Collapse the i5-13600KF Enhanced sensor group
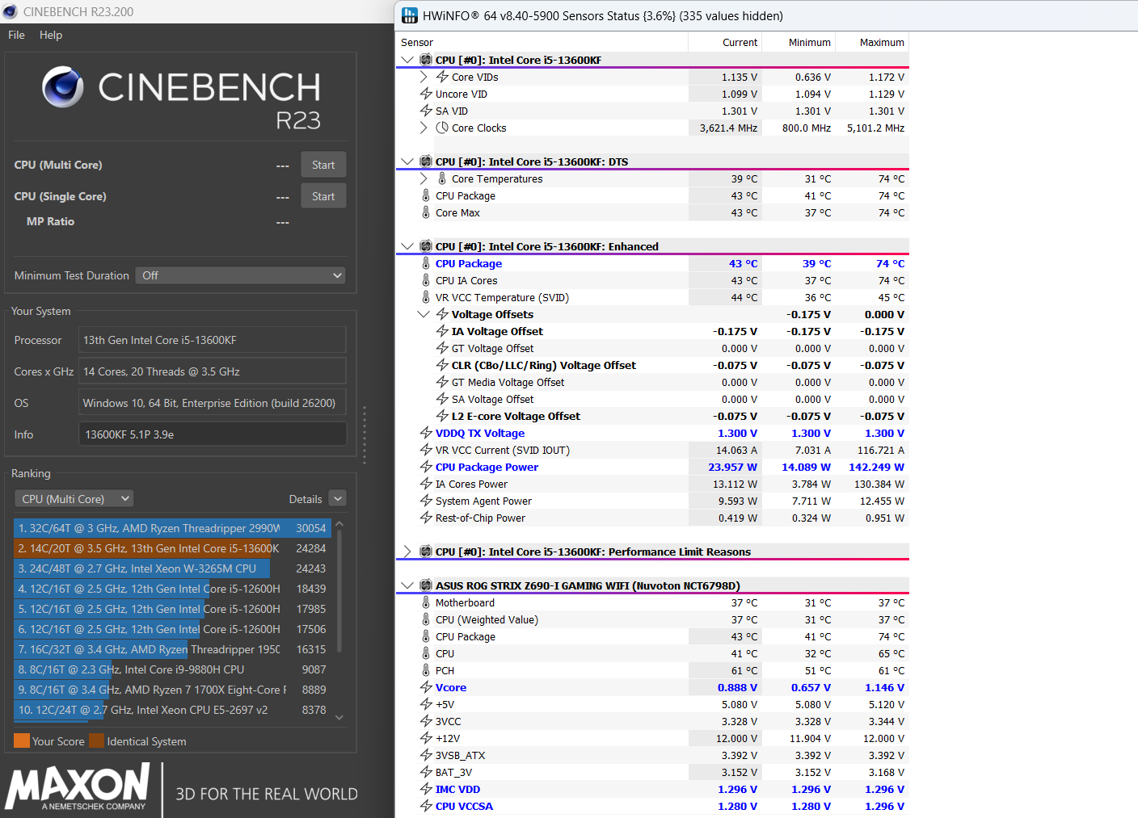 407,246
